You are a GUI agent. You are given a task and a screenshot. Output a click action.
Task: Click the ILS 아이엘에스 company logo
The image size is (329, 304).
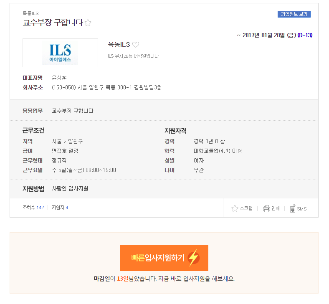60,53
